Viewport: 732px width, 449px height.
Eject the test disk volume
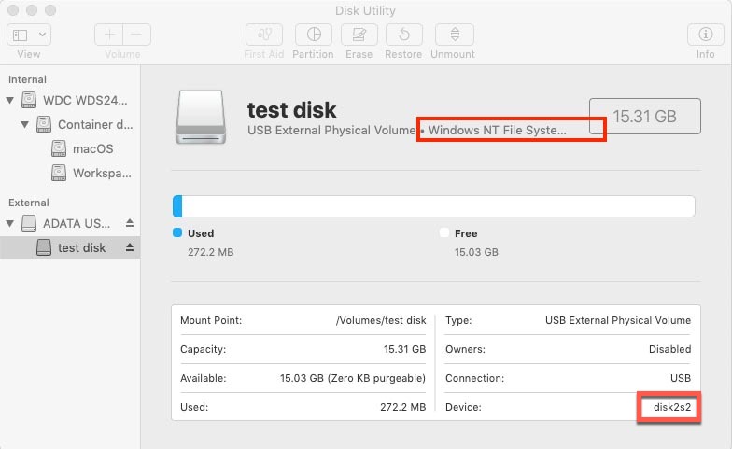pos(130,248)
